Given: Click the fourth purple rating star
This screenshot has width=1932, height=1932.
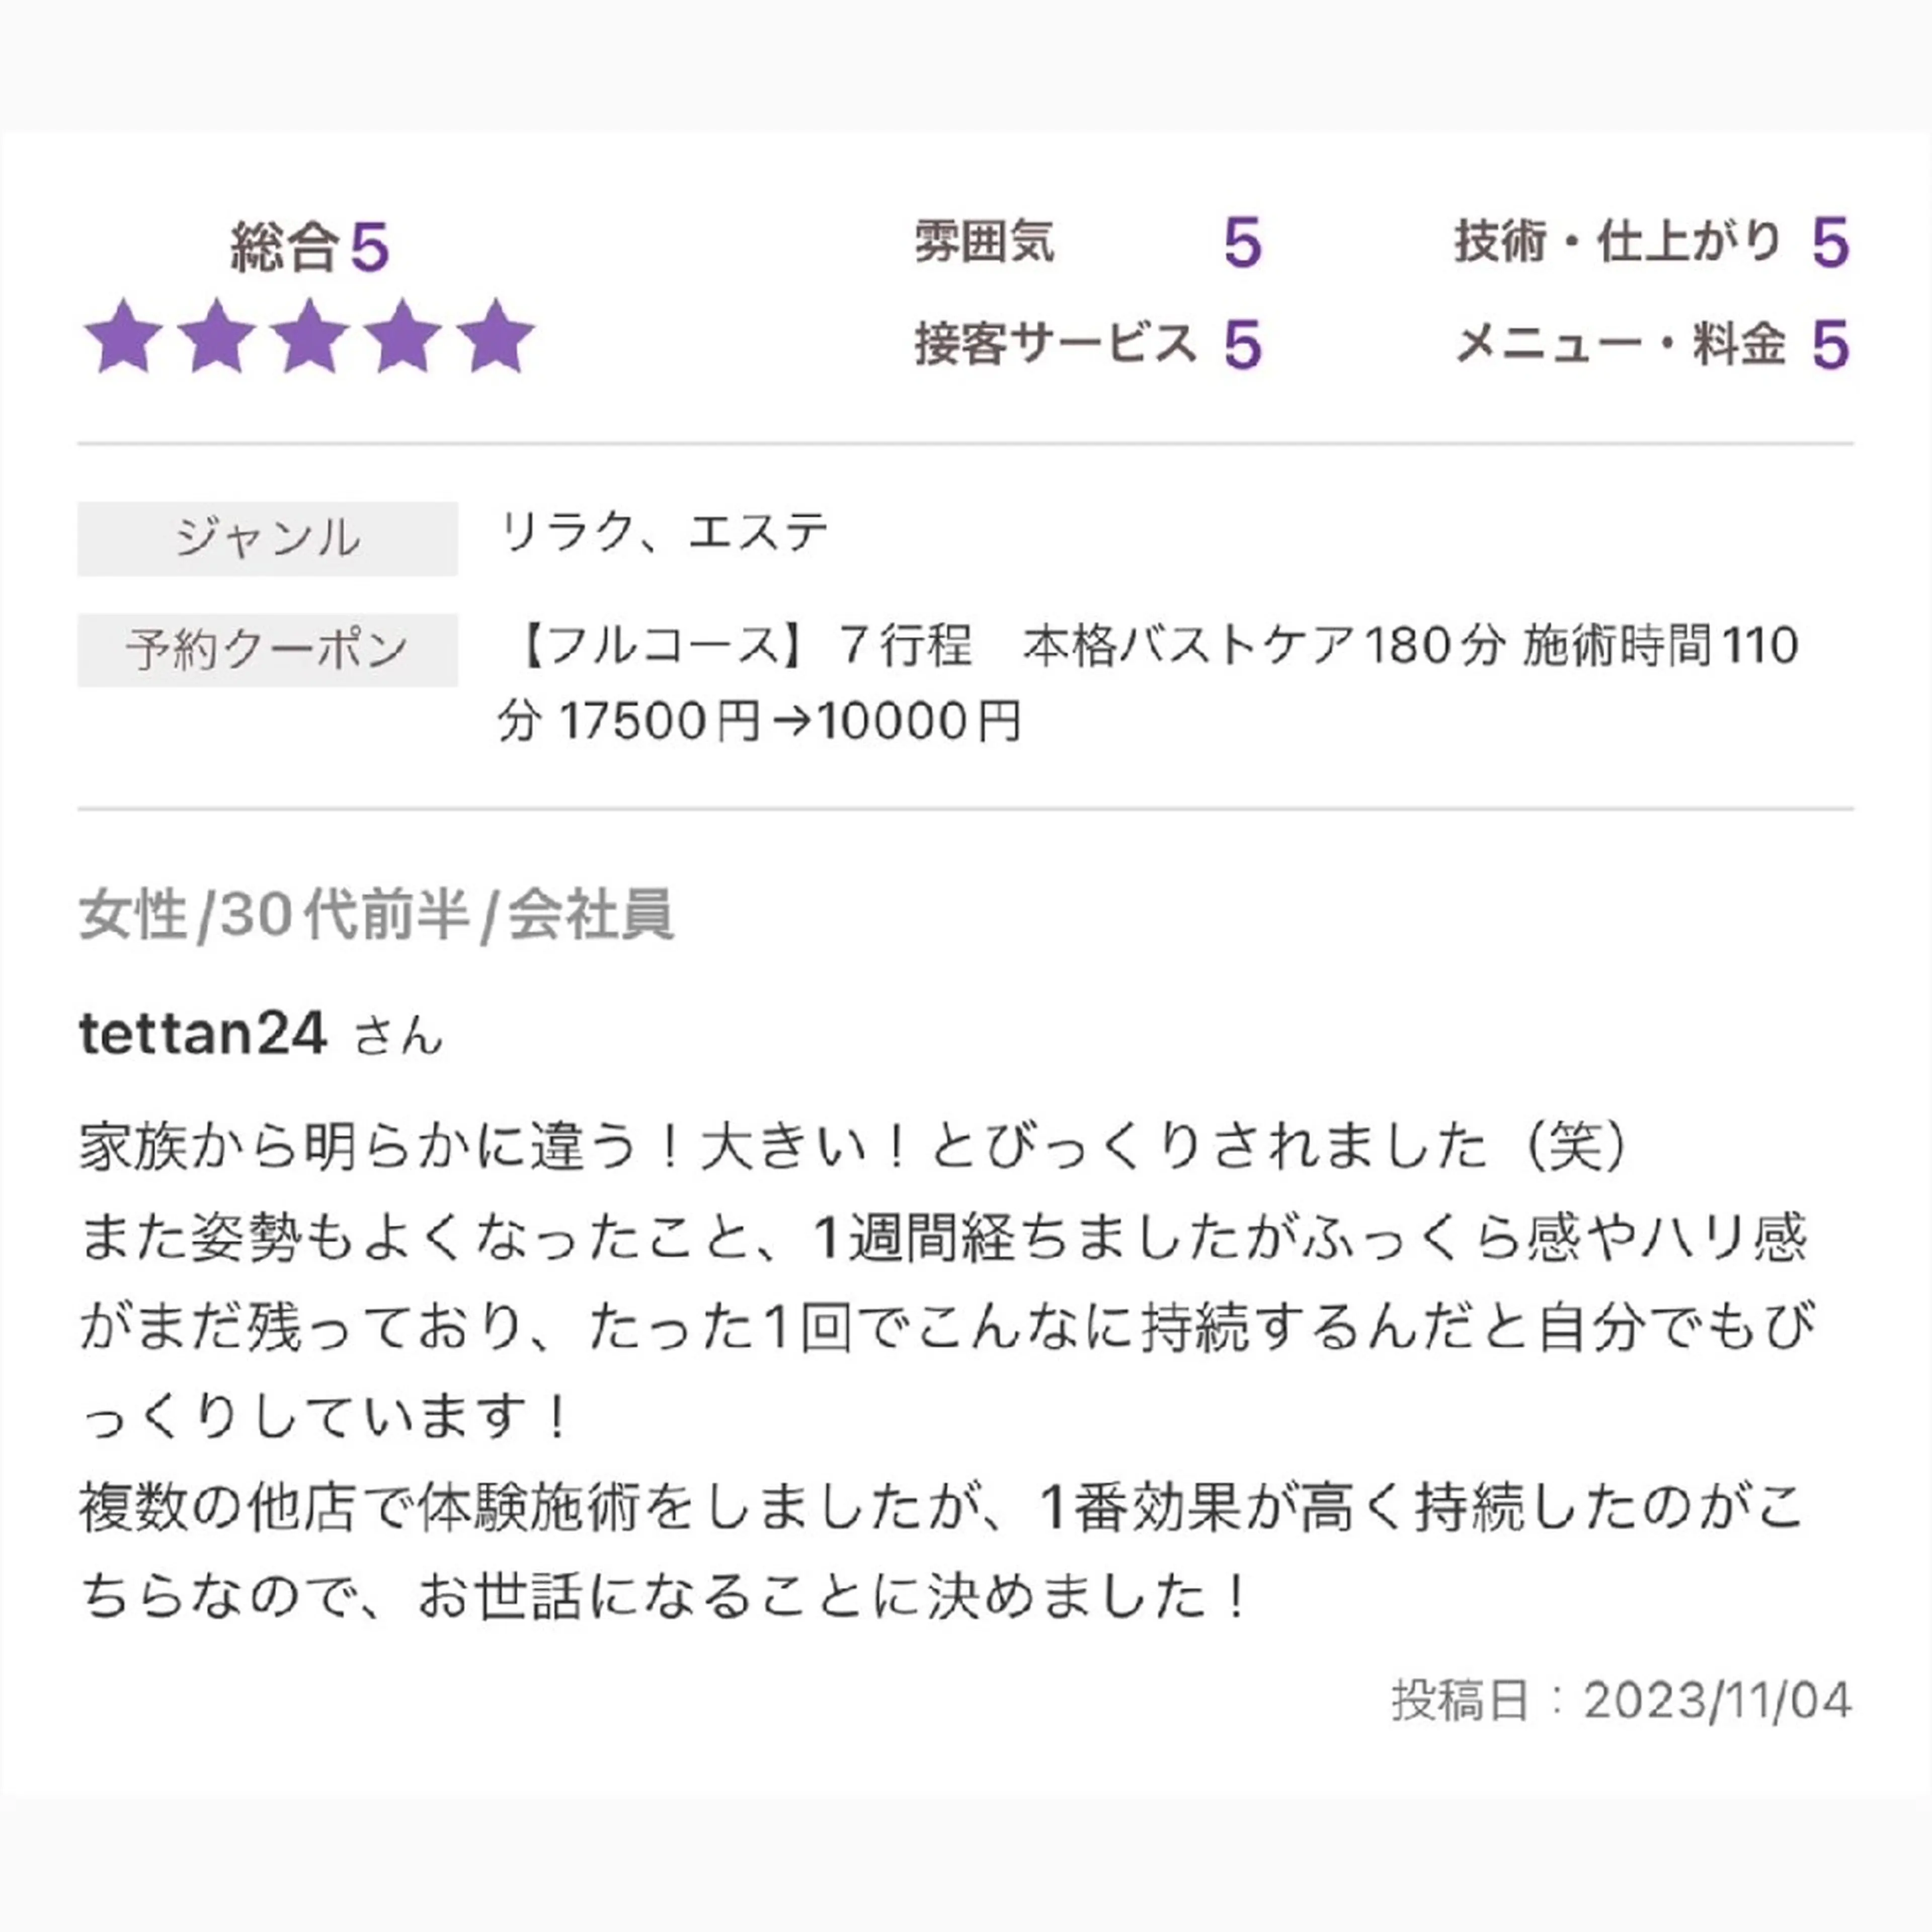Looking at the screenshot, I should coord(403,337).
